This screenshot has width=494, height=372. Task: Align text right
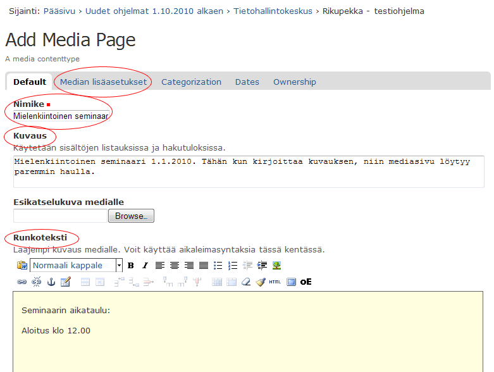tap(188, 266)
